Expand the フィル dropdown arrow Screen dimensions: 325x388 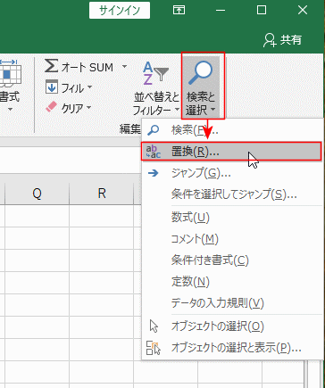click(x=89, y=87)
